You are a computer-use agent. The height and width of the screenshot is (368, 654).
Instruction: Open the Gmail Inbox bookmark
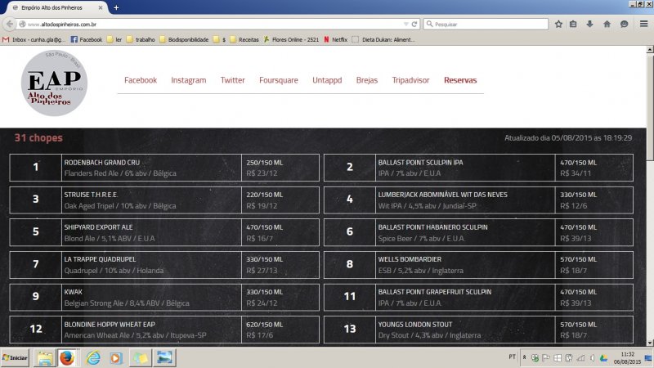pos(34,39)
